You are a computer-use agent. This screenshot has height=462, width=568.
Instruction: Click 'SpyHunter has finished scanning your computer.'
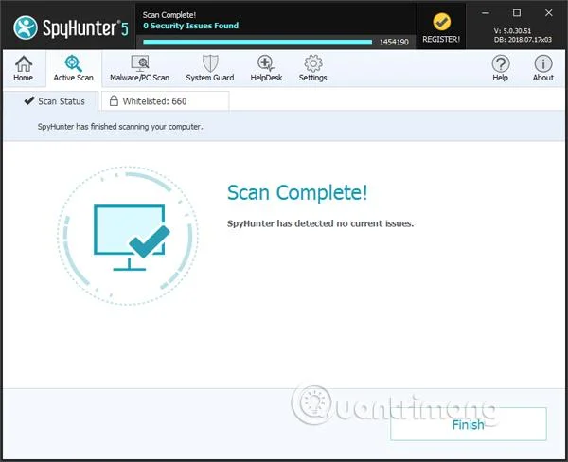click(x=120, y=127)
